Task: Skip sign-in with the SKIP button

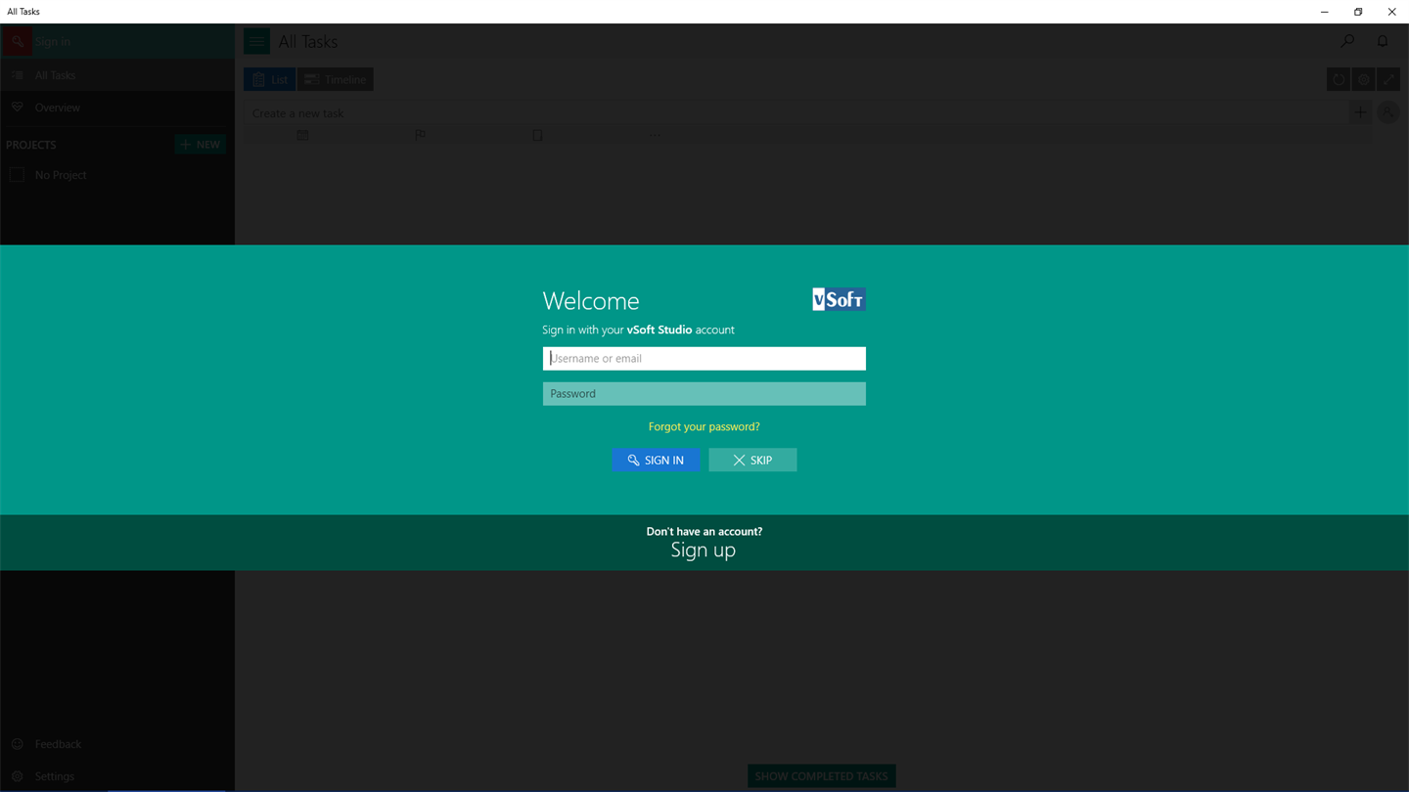Action: click(752, 460)
